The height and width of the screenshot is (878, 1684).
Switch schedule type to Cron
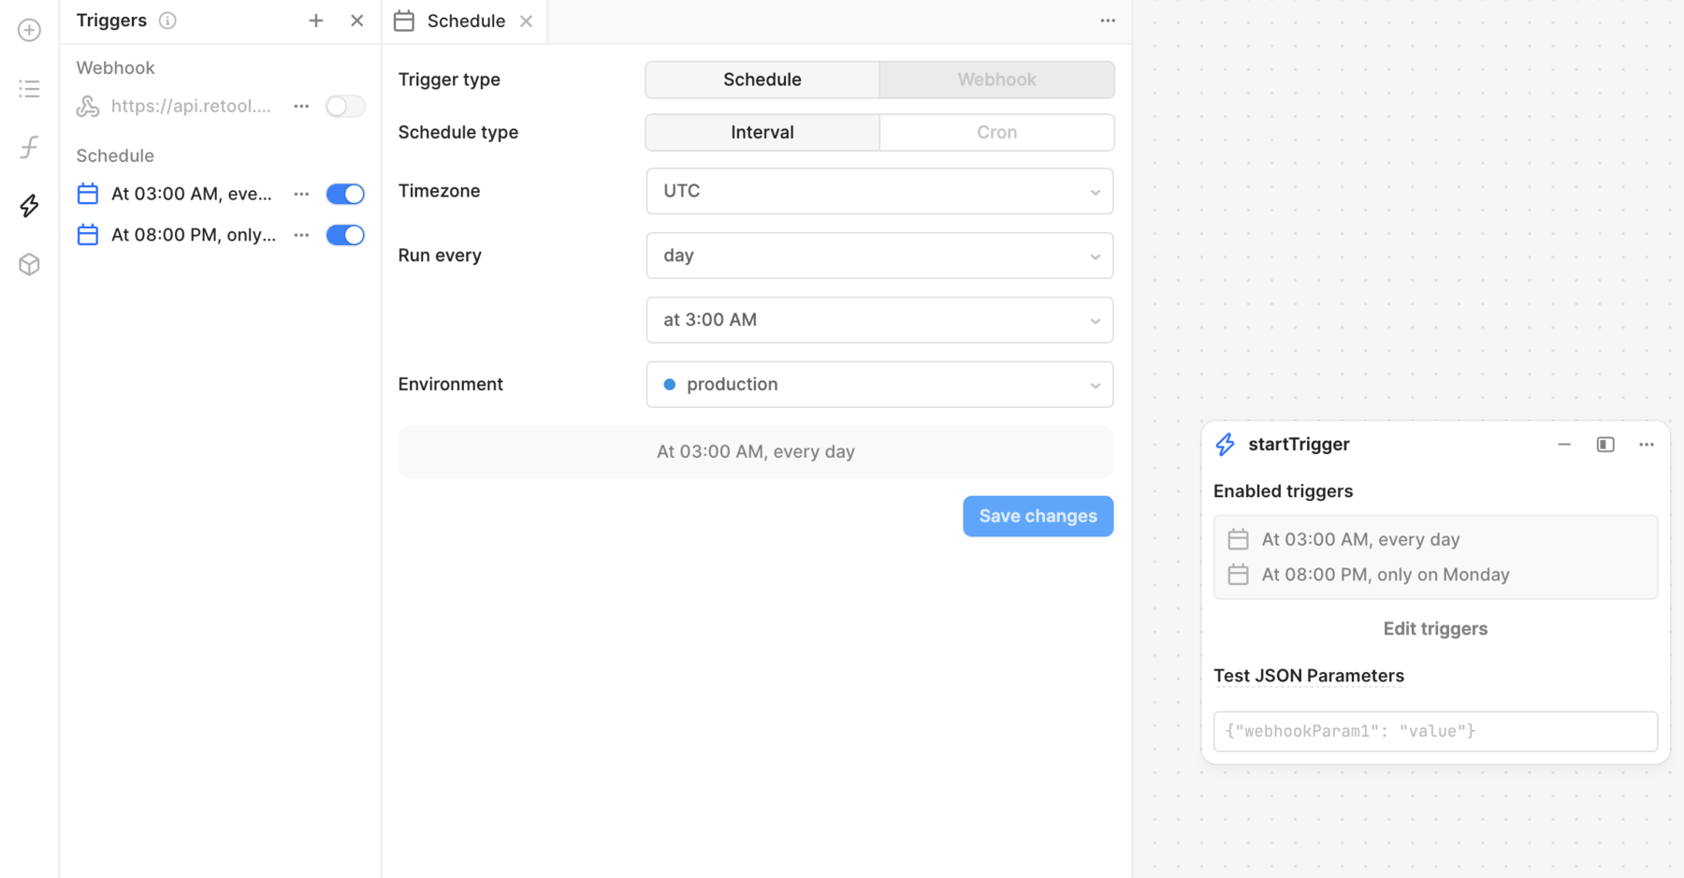tap(996, 133)
